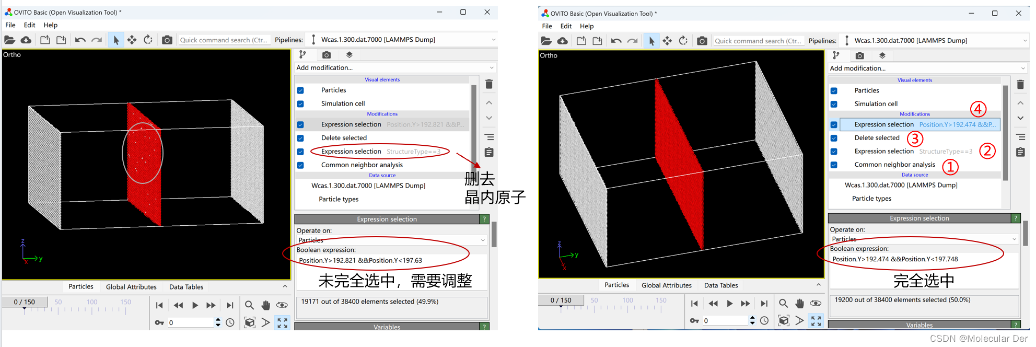
Task: Open the overlays layers tab icon in left window
Action: (350, 54)
